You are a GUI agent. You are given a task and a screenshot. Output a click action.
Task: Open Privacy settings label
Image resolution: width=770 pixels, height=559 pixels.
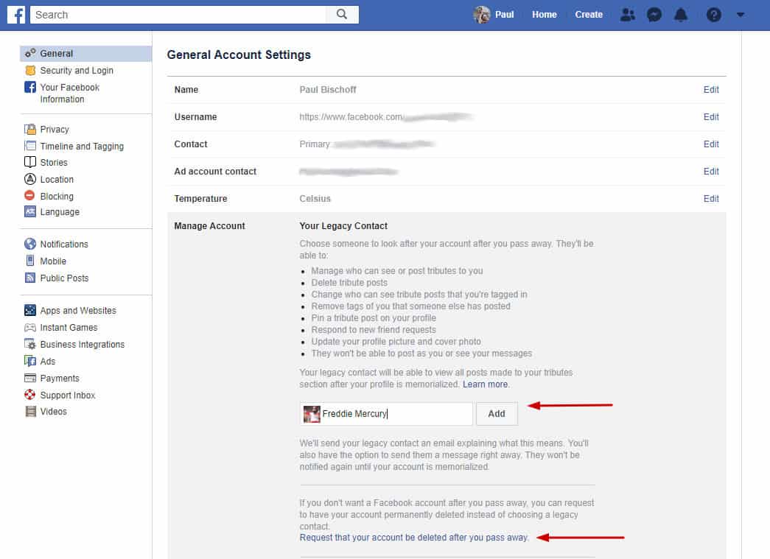pos(55,129)
